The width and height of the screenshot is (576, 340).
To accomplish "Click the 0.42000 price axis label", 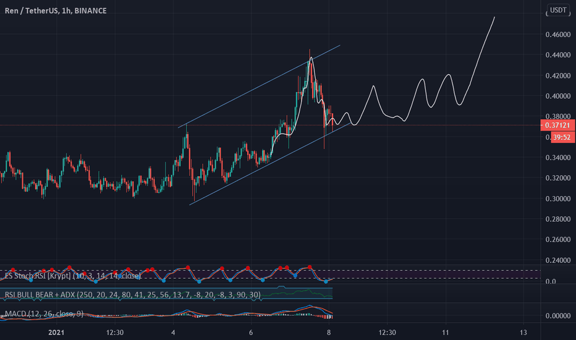I will (558, 75).
